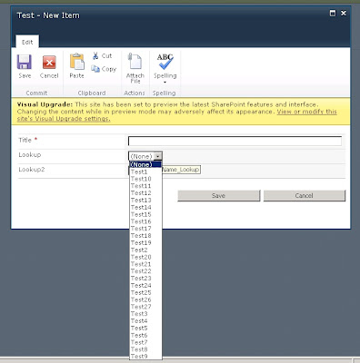Choose Test17 from the Lookup list
360x363 pixels.
[145, 229]
